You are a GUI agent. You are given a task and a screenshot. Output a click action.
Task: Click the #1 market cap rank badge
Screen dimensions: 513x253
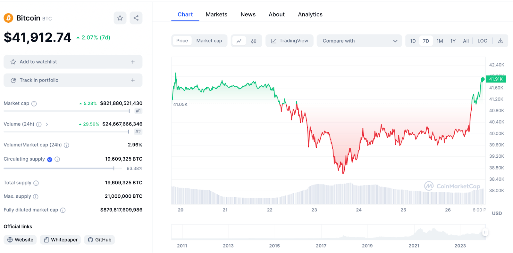138,111
